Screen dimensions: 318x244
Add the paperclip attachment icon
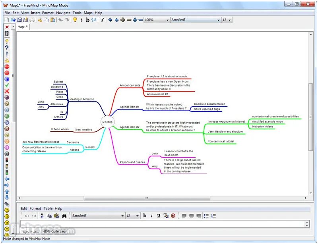pyautogui.click(x=7, y=204)
